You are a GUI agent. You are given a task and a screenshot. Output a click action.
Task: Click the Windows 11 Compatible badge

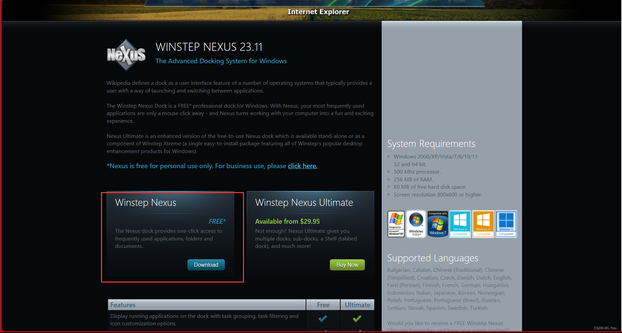(x=506, y=224)
